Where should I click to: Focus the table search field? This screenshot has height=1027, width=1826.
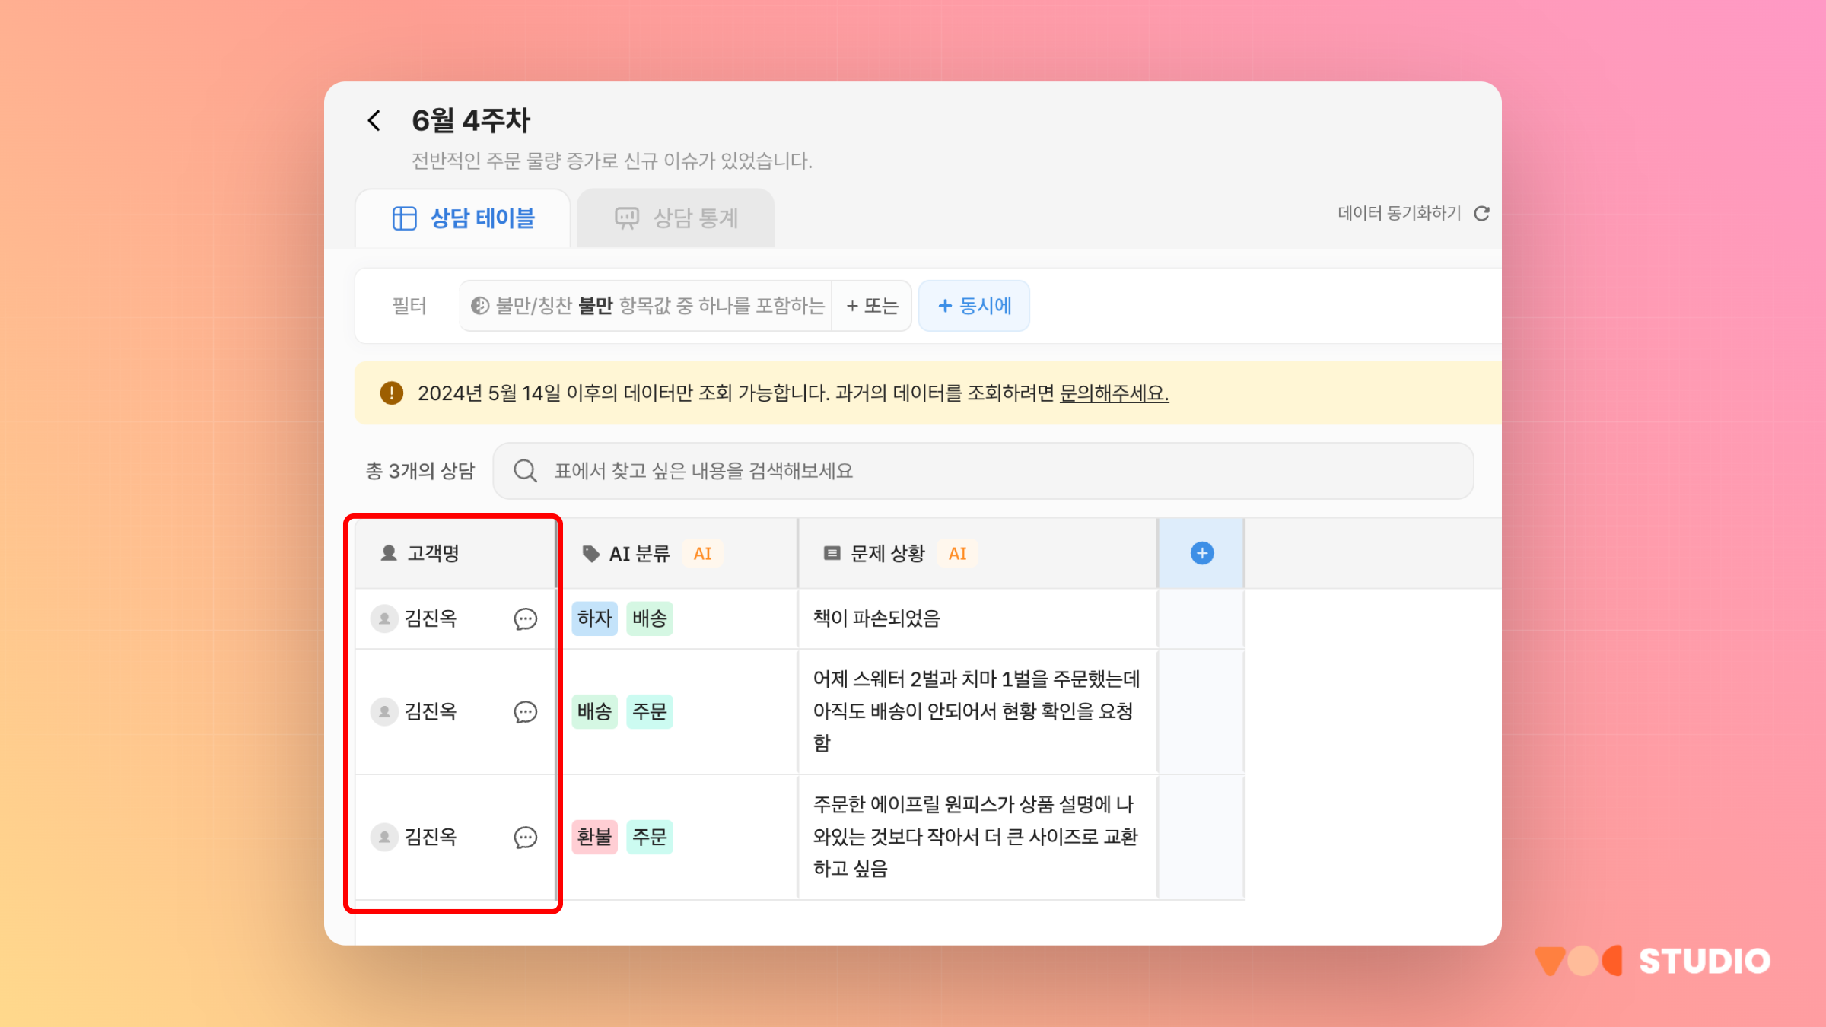coord(983,471)
